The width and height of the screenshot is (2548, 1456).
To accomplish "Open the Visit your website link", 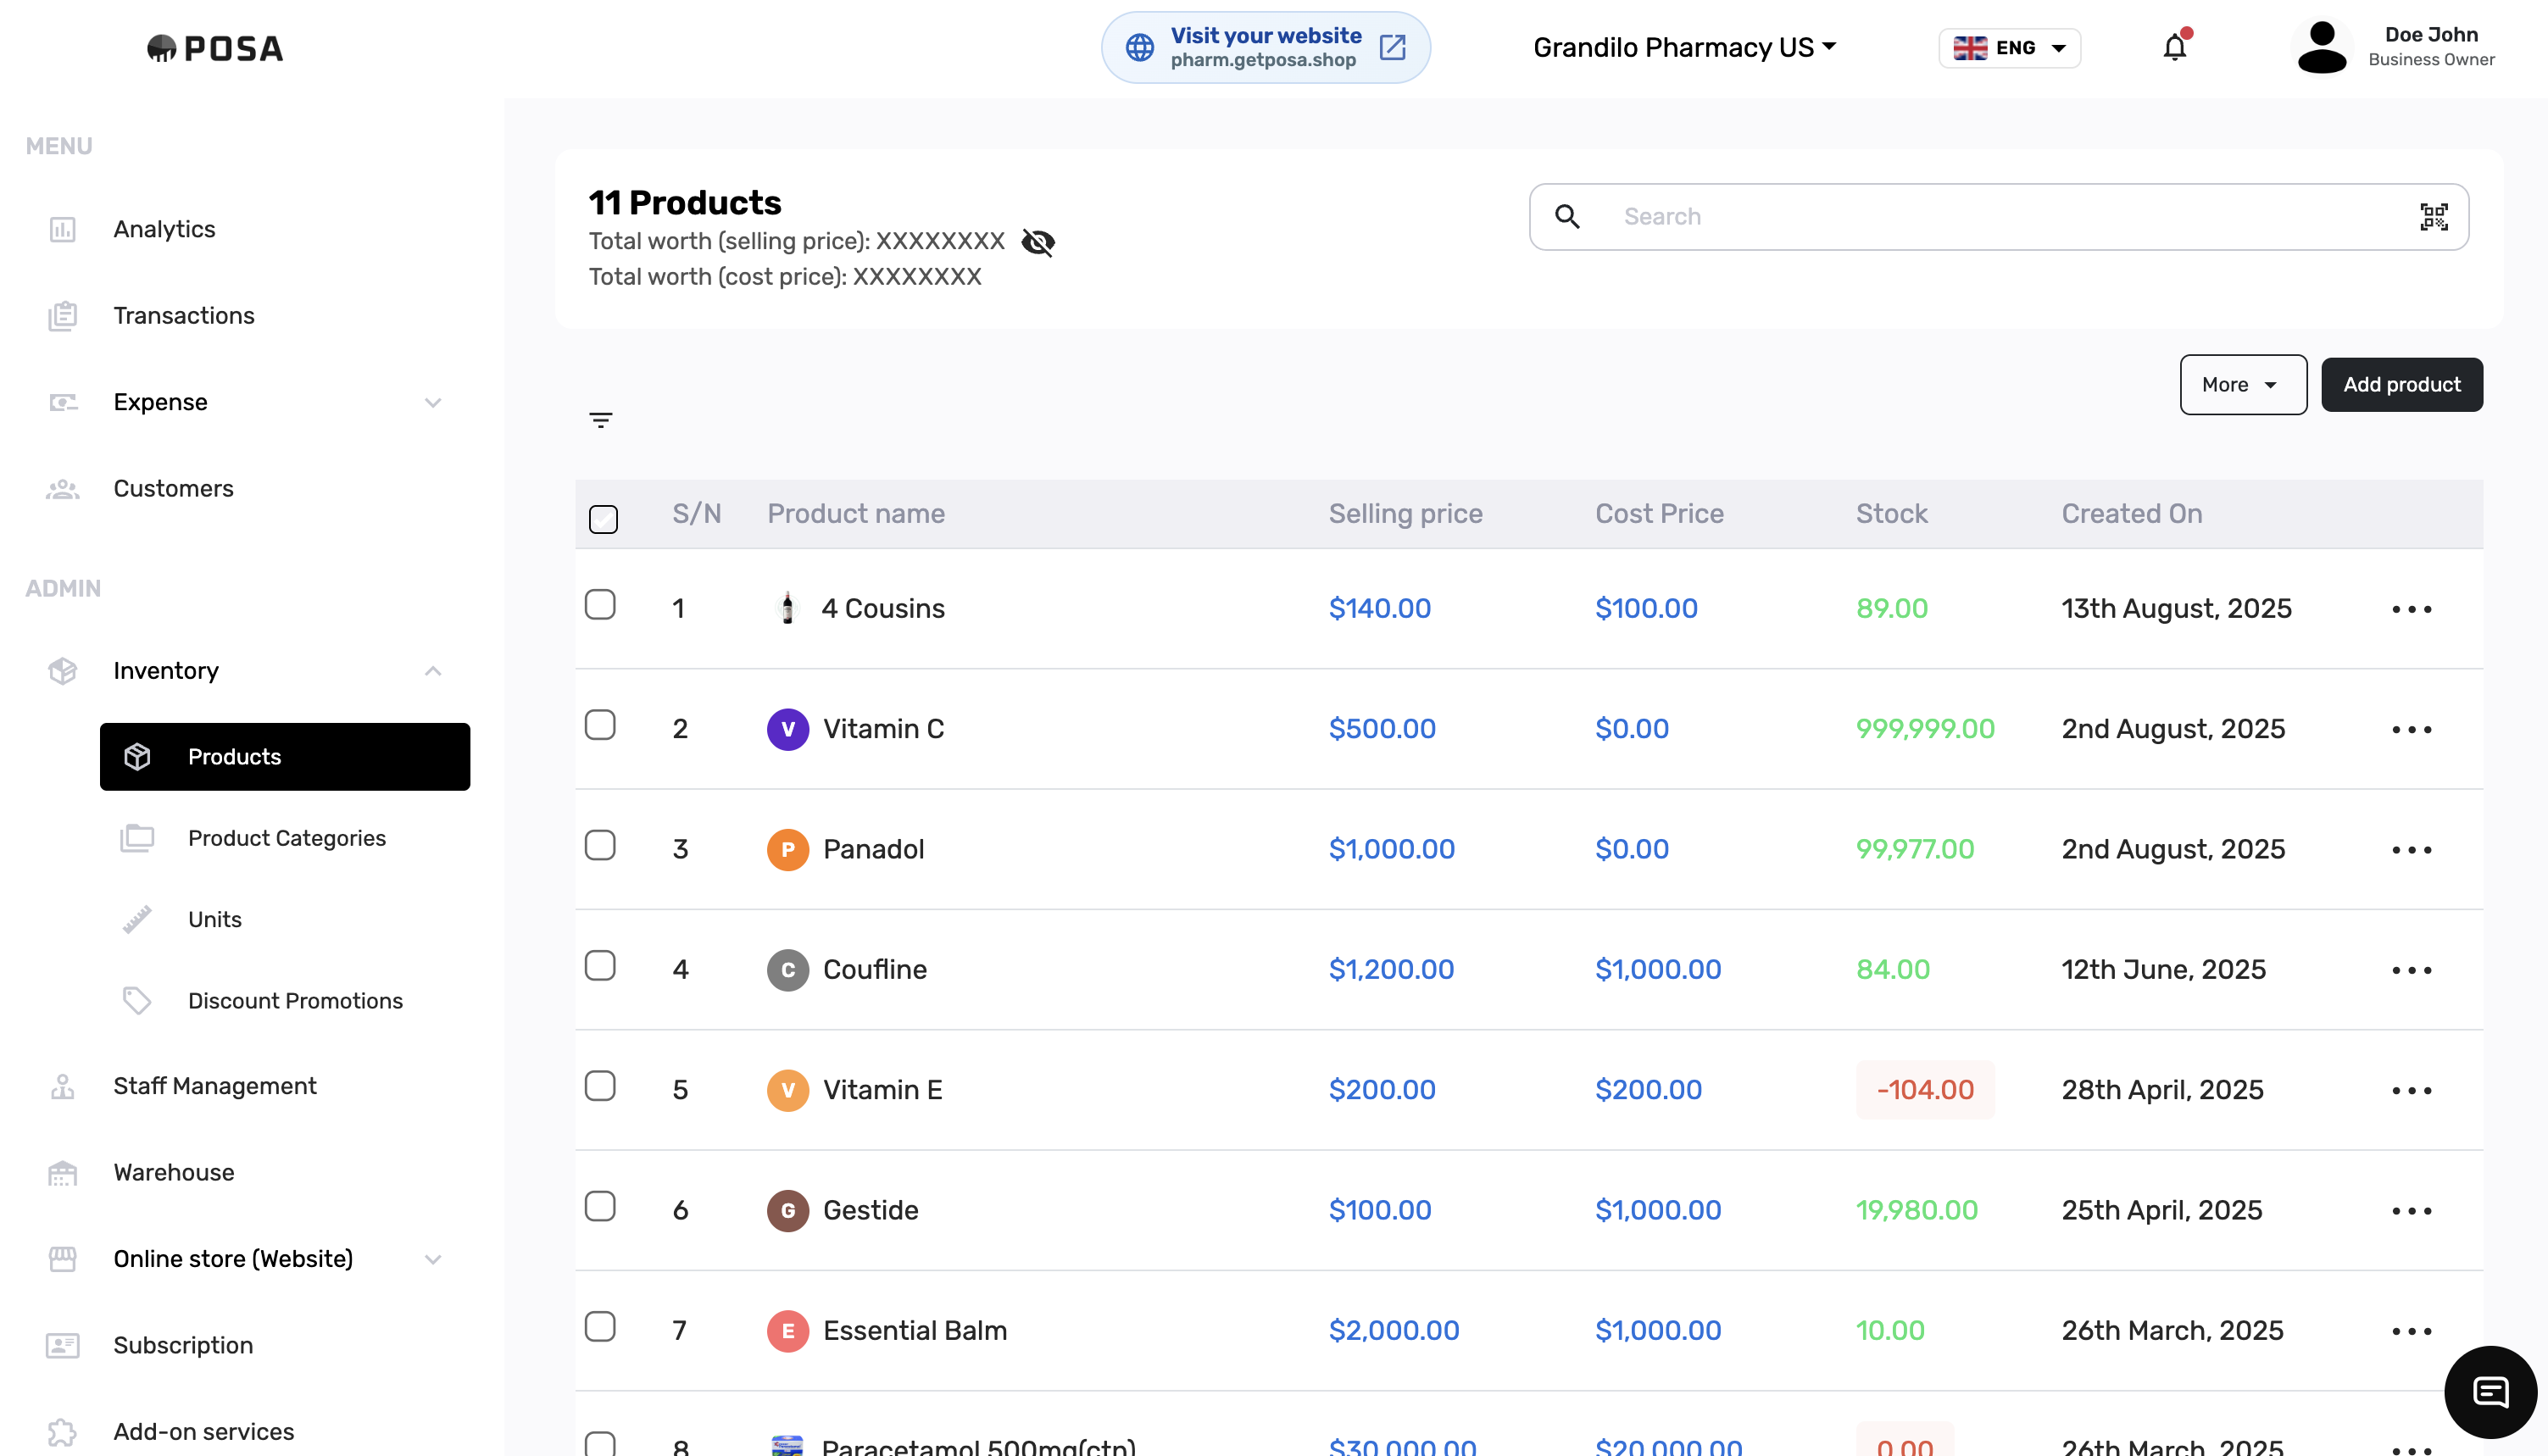I will 1266,47.
